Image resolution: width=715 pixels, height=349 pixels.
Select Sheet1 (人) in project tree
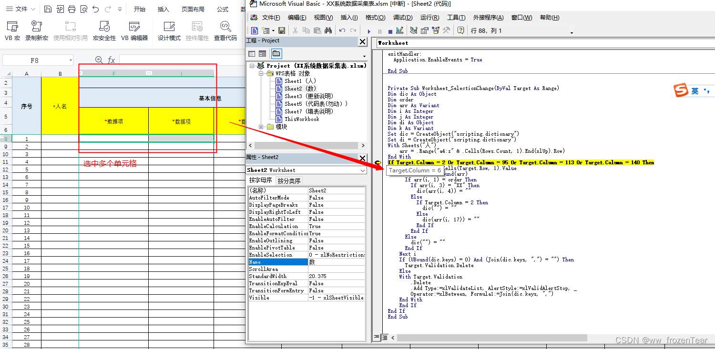point(300,81)
